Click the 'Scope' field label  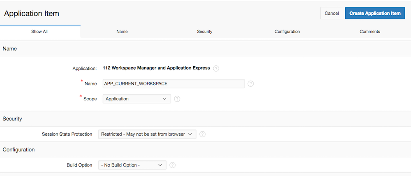click(x=90, y=99)
